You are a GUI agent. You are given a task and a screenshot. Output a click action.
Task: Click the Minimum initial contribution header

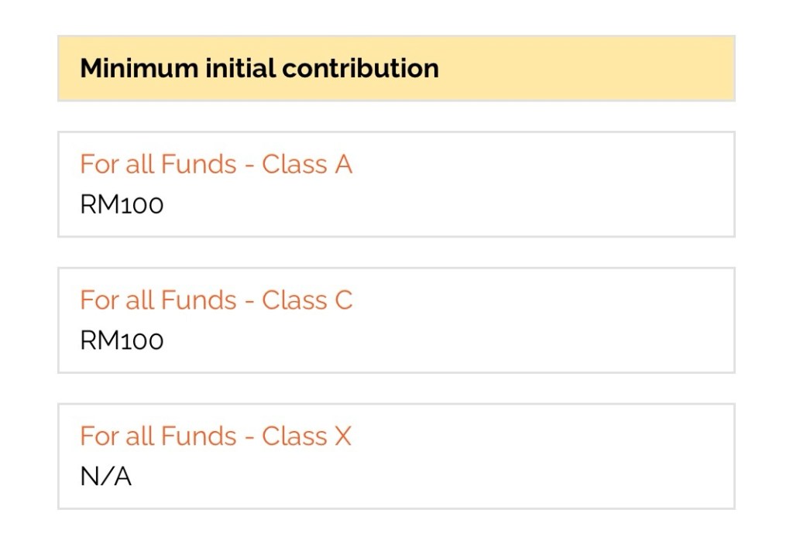click(259, 68)
